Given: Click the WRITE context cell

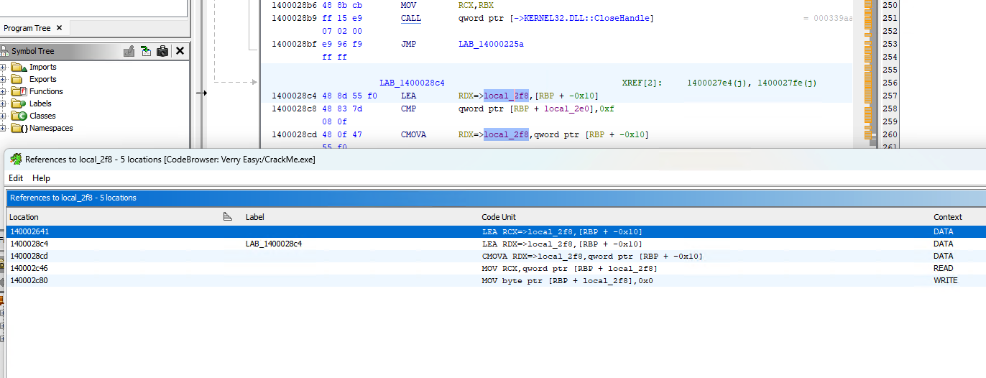Looking at the screenshot, I should click(x=945, y=280).
